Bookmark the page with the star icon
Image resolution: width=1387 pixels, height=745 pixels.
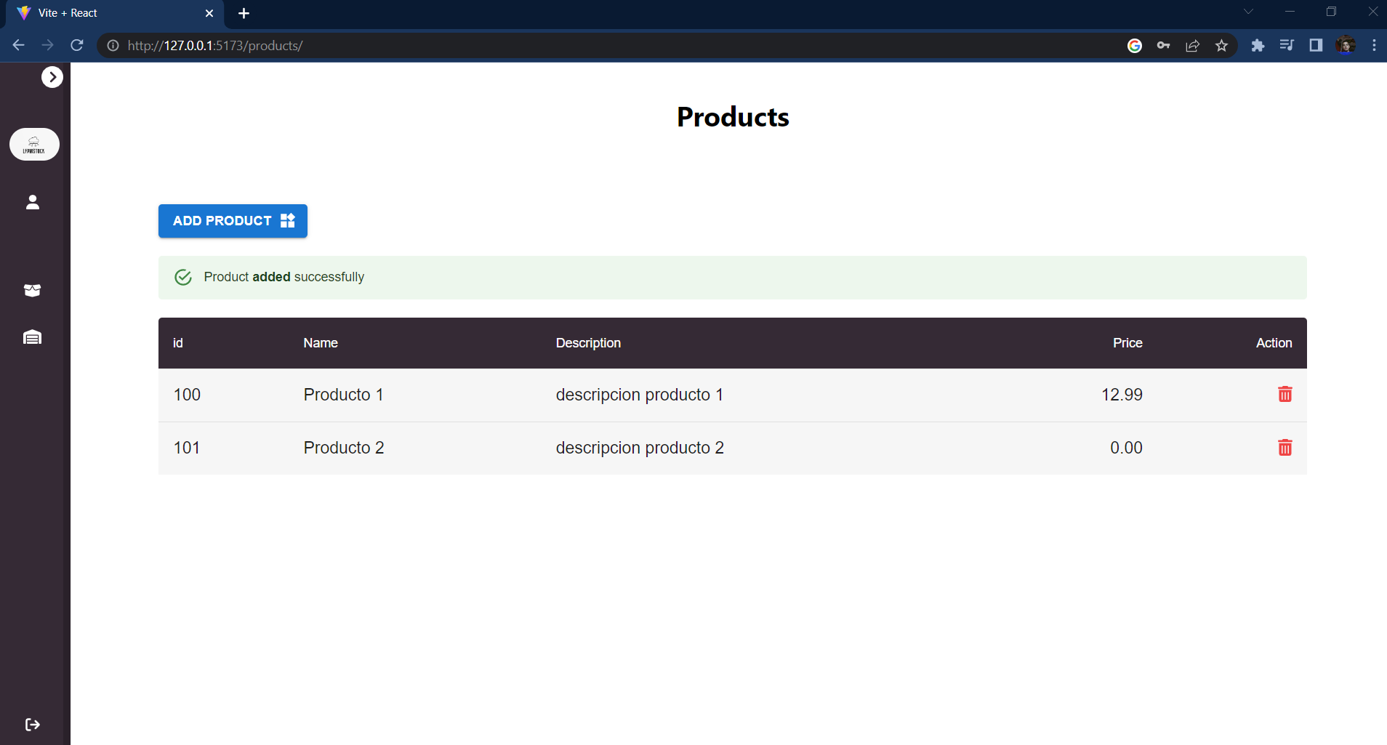click(x=1222, y=45)
